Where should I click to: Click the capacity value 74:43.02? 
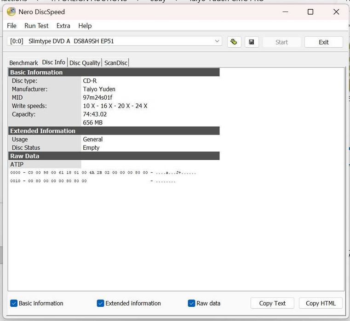(95, 114)
